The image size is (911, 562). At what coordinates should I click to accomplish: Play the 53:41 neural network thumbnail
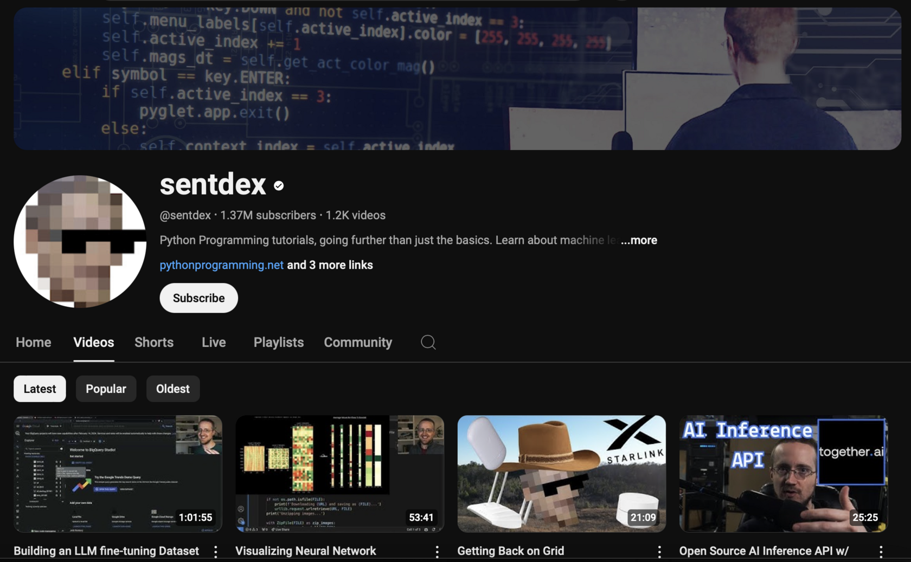339,474
